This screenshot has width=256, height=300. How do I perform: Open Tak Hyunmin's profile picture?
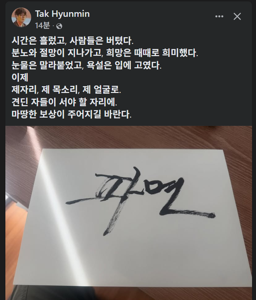(21, 18)
